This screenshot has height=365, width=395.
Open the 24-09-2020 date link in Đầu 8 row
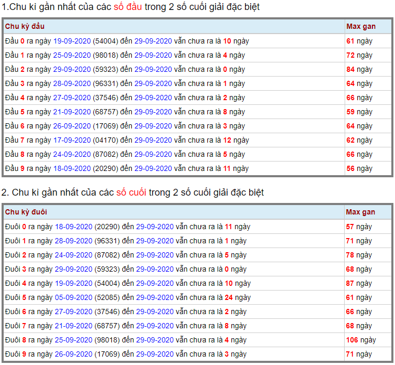(x=72, y=154)
